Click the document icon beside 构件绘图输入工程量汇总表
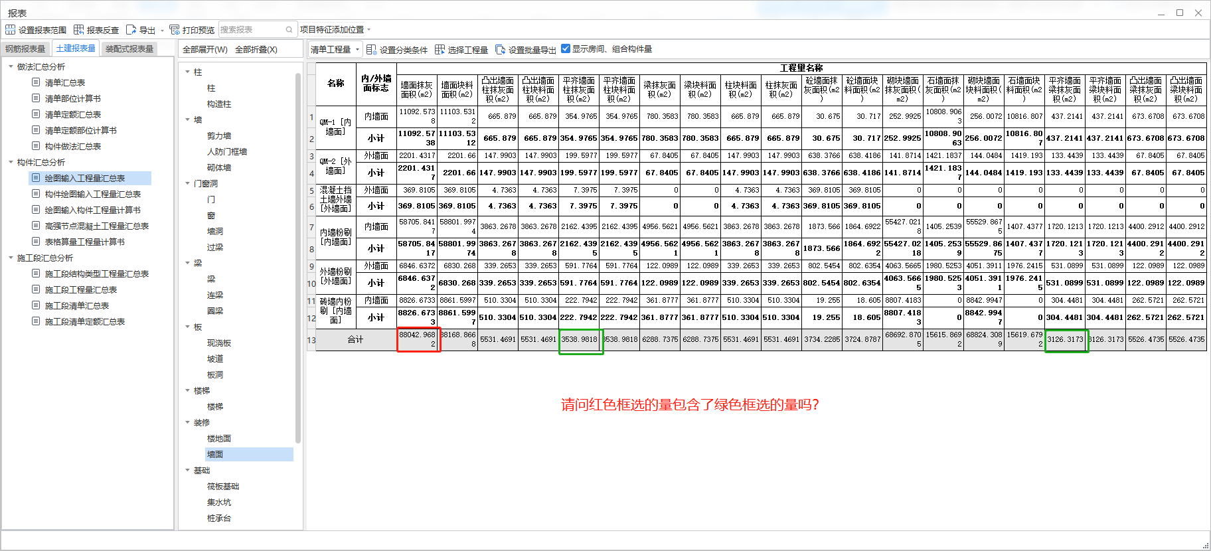The width and height of the screenshot is (1211, 551). [x=36, y=194]
